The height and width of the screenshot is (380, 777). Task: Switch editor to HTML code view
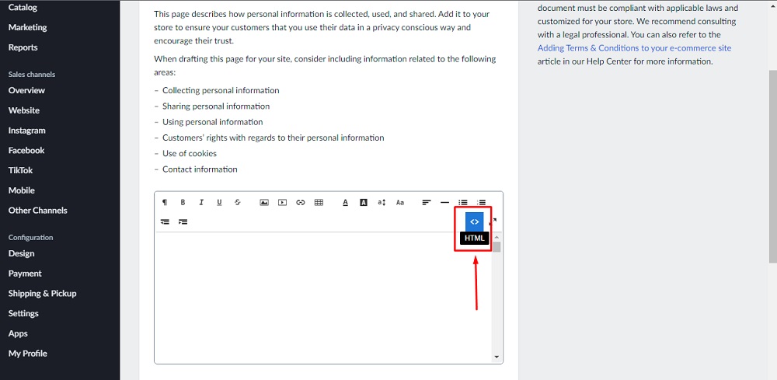pyautogui.click(x=474, y=221)
